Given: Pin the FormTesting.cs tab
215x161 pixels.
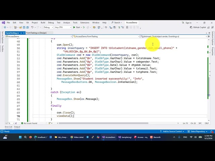Looking at the screenshot, I should [21, 33].
